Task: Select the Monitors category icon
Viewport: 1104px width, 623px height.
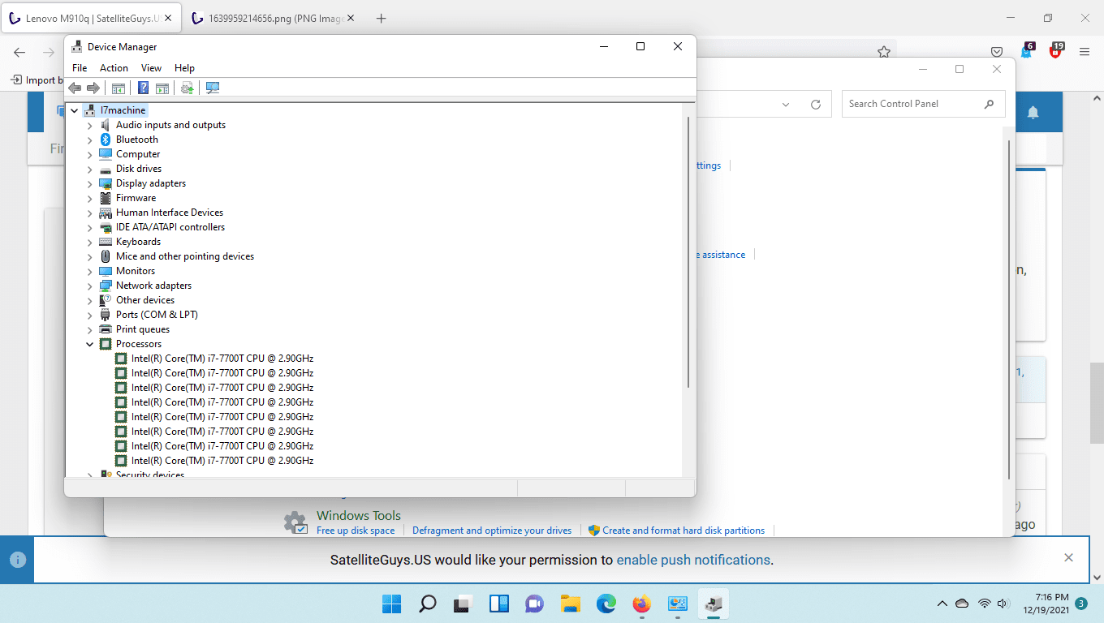Action: point(106,271)
